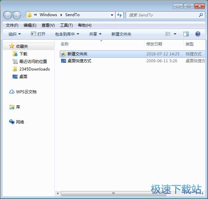Click the Forward navigation arrow button
The width and height of the screenshot is (208, 199).
pyautogui.click(x=17, y=15)
